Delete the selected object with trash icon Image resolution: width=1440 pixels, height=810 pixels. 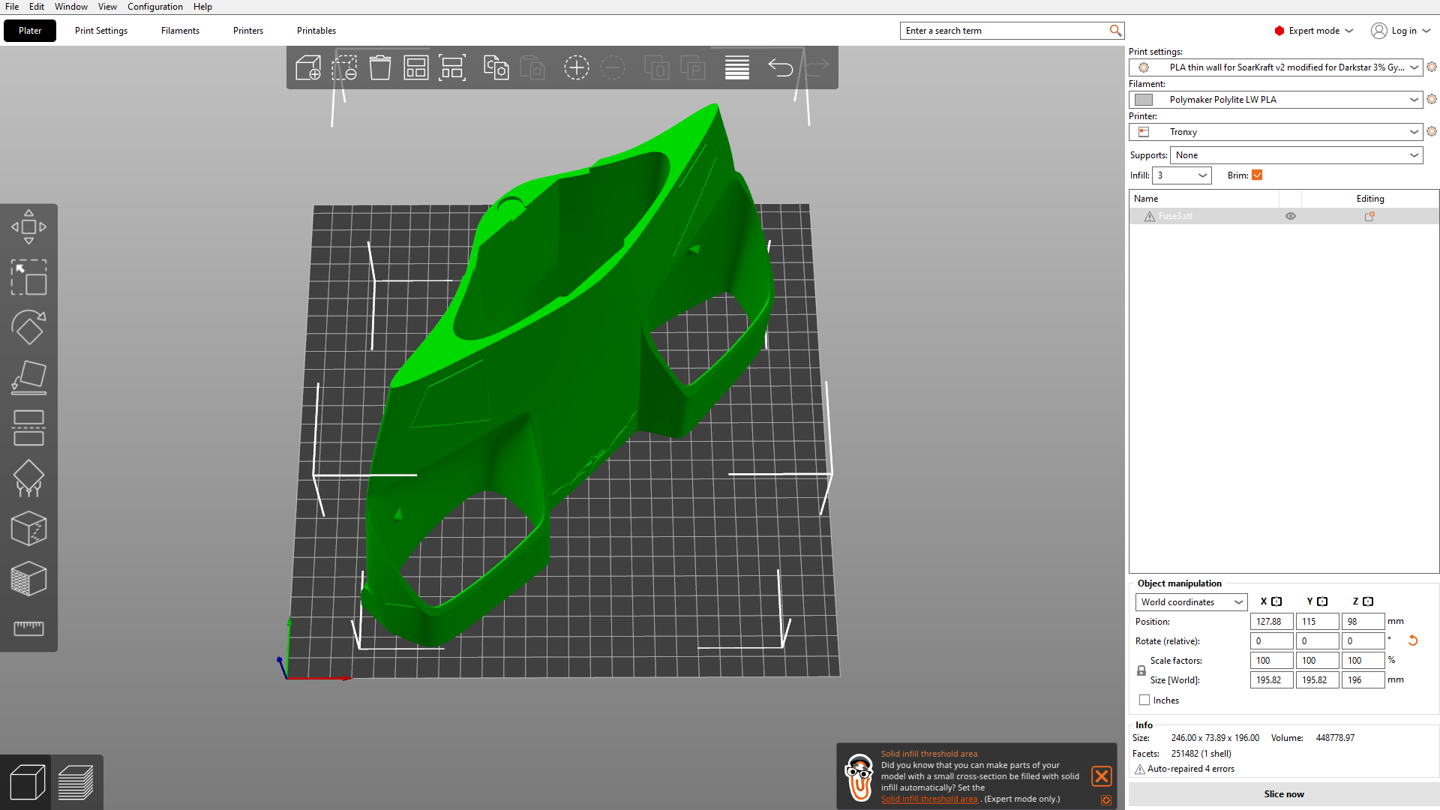380,67
